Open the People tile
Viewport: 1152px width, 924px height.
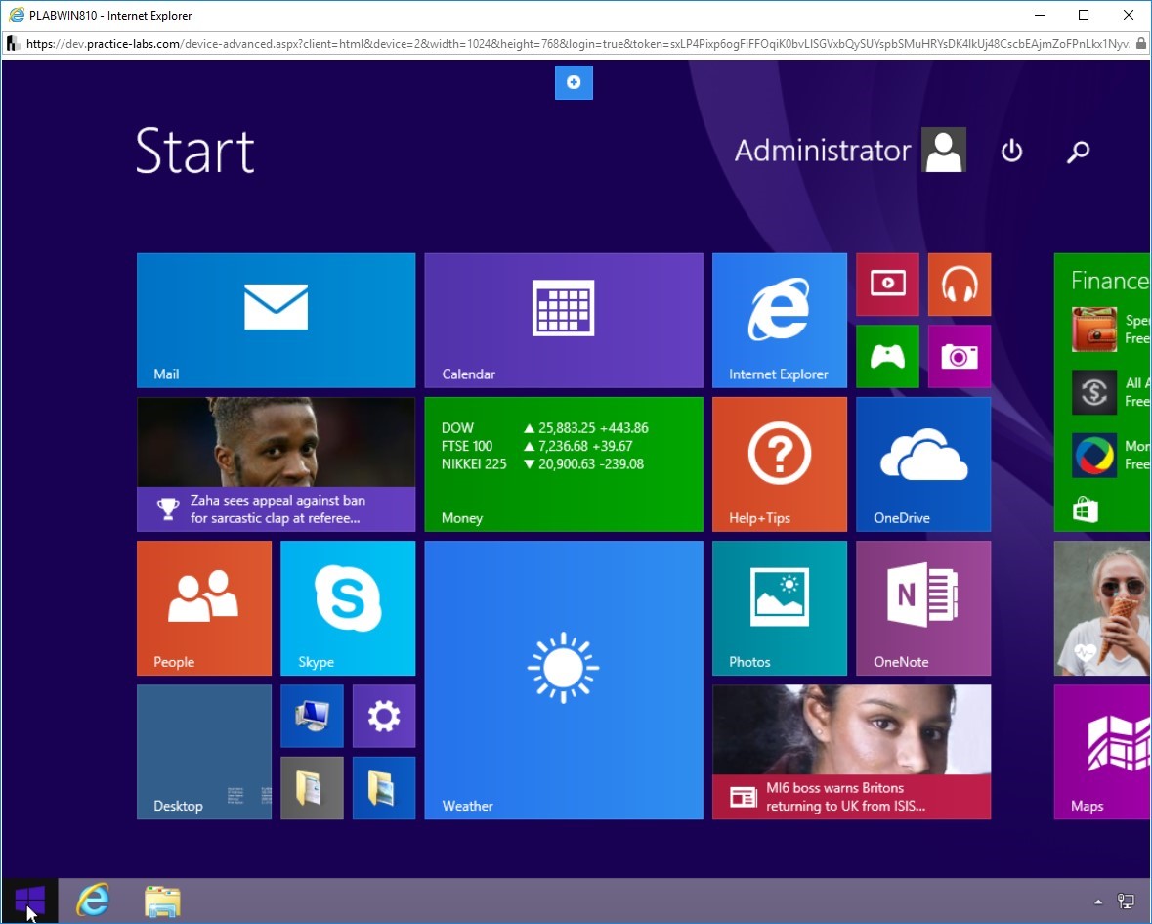(x=203, y=608)
